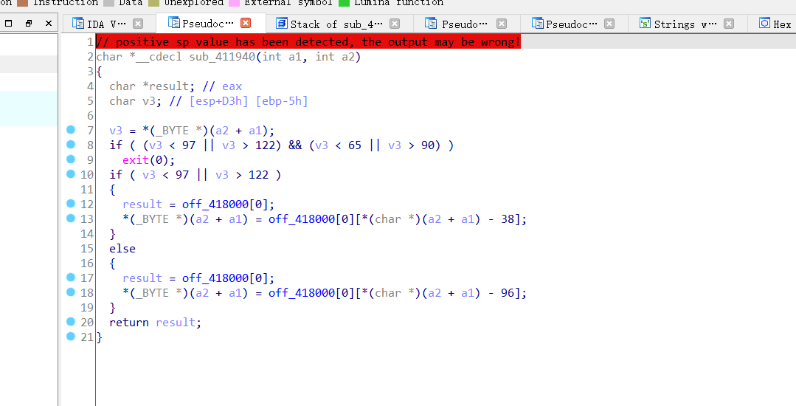Click the number 96 on line 18
Screen dimensions: 796x406
point(508,292)
